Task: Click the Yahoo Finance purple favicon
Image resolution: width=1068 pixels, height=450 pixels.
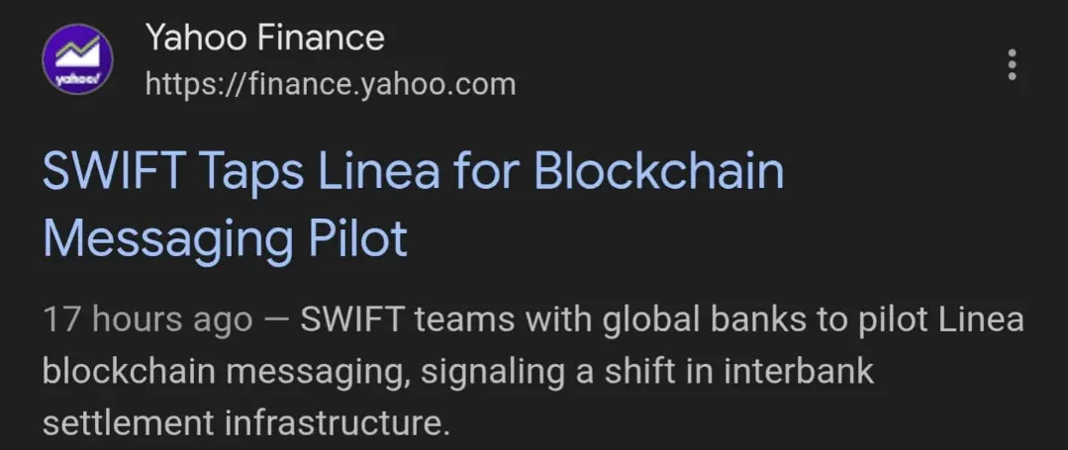Action: tap(77, 59)
